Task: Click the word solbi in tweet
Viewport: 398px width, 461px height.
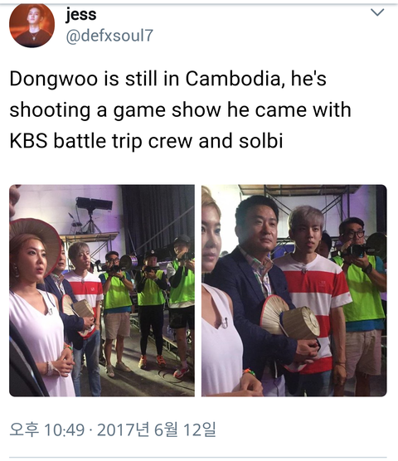Action: [x=260, y=141]
